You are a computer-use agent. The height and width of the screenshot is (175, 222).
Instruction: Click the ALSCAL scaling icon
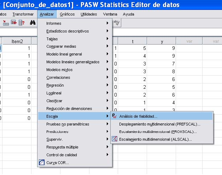click(115, 139)
